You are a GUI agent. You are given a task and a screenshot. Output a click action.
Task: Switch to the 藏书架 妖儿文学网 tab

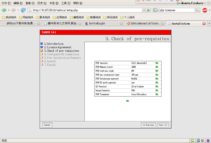tap(63, 23)
